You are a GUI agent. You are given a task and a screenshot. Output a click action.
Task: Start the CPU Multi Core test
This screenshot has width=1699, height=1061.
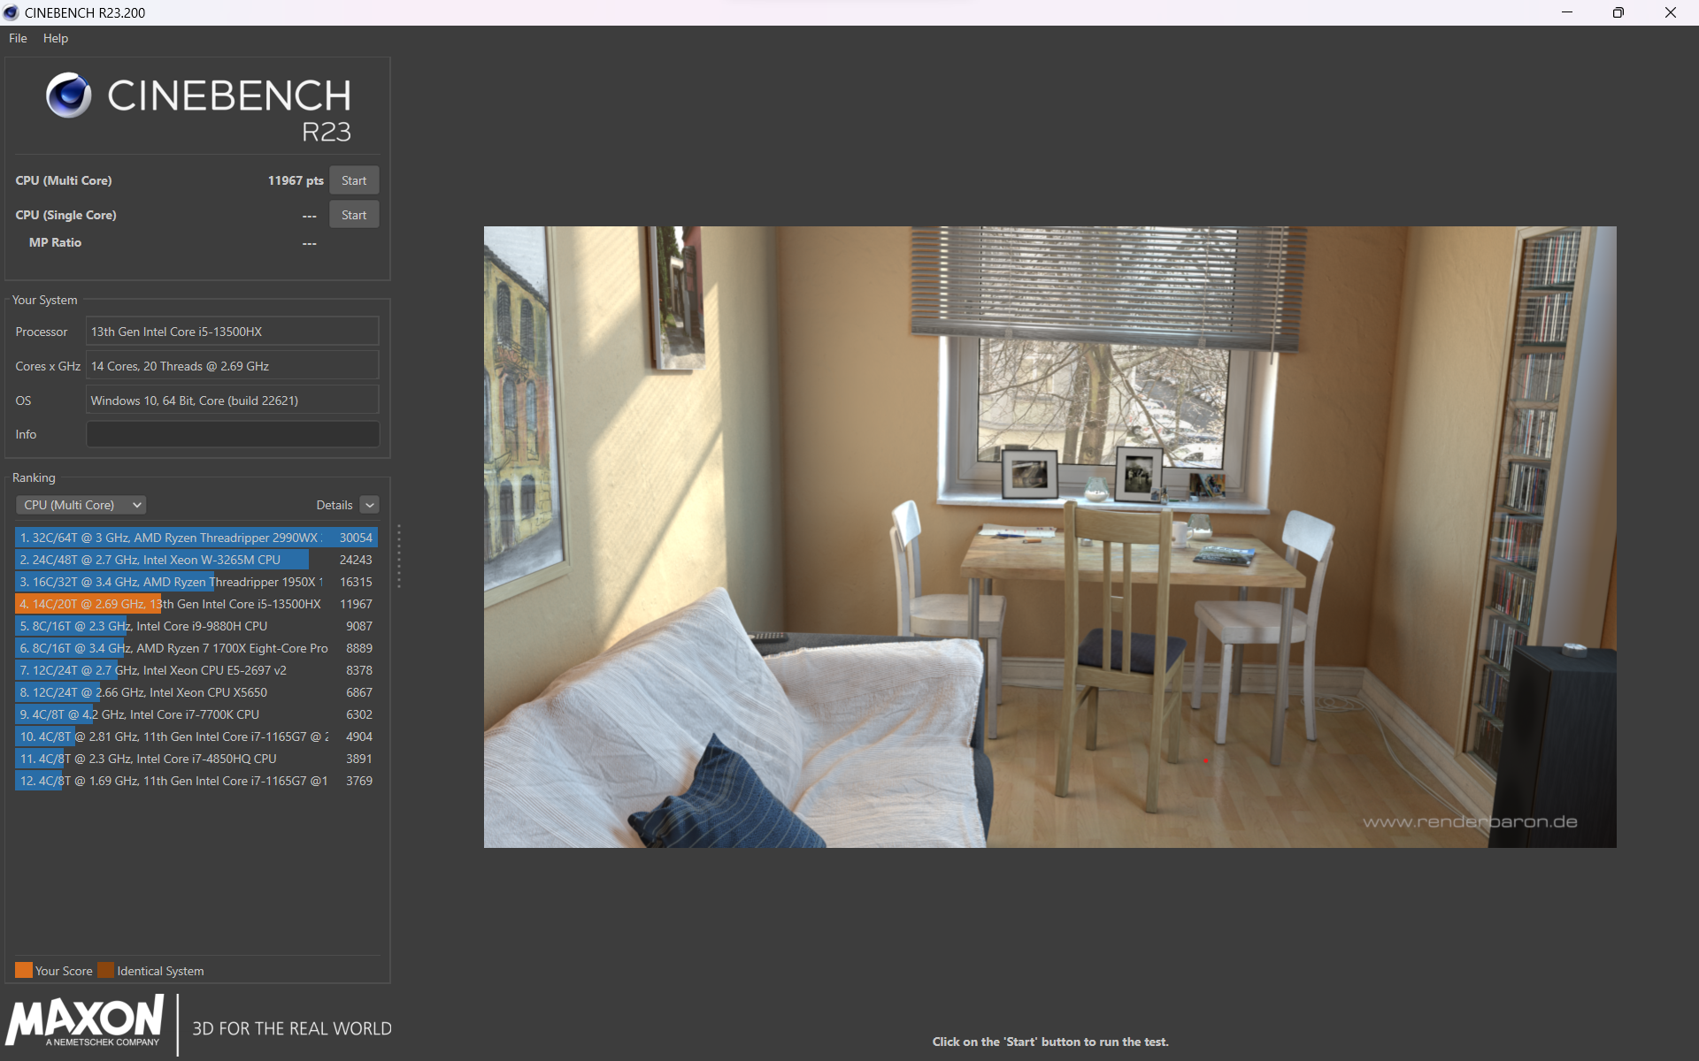[353, 180]
